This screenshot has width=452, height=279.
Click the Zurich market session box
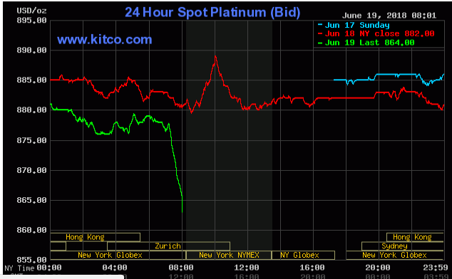168,246
